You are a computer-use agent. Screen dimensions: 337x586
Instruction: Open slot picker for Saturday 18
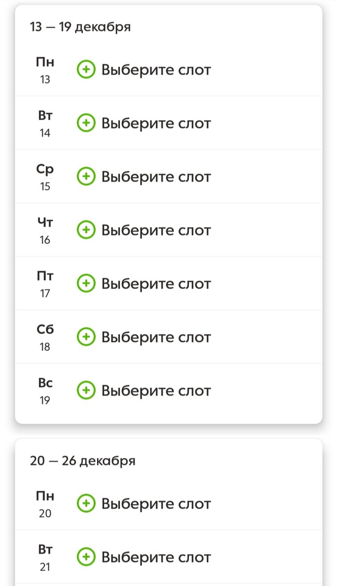(156, 336)
